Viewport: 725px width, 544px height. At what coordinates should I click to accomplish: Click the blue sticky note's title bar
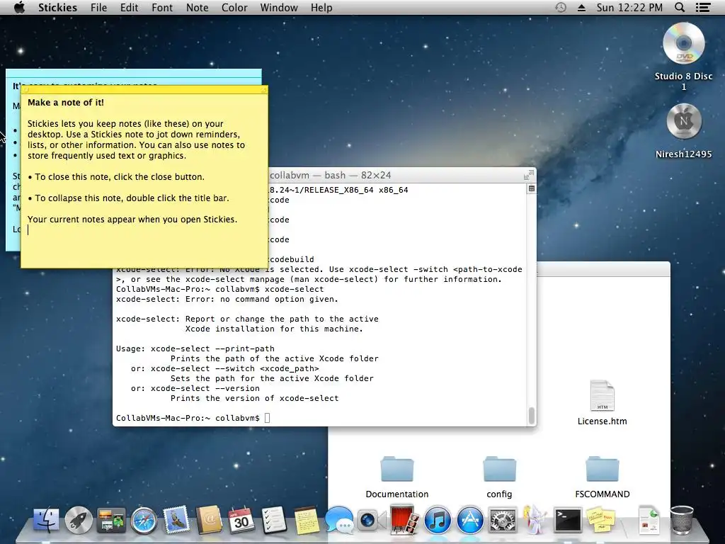(x=134, y=73)
